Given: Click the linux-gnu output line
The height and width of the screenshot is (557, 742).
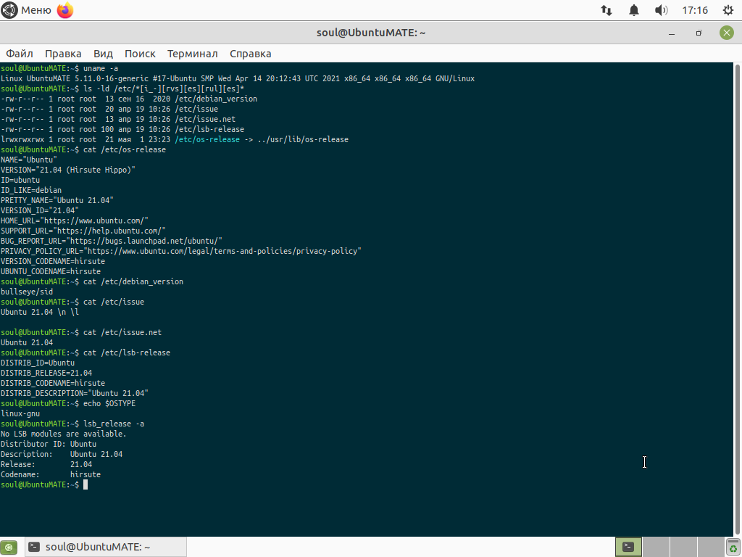Looking at the screenshot, I should (x=20, y=413).
